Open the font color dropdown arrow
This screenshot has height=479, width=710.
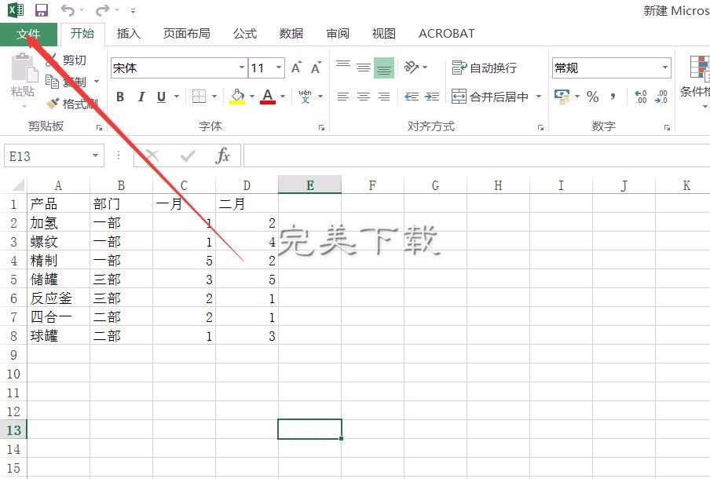283,97
